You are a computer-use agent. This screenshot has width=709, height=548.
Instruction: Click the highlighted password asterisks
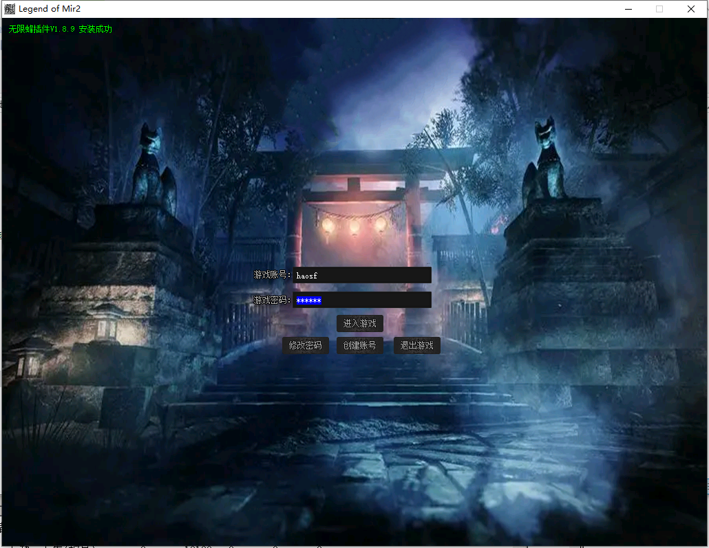click(x=308, y=300)
